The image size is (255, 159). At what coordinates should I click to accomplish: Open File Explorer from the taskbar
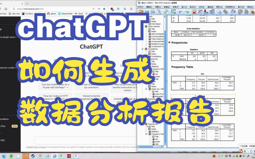coord(25,156)
